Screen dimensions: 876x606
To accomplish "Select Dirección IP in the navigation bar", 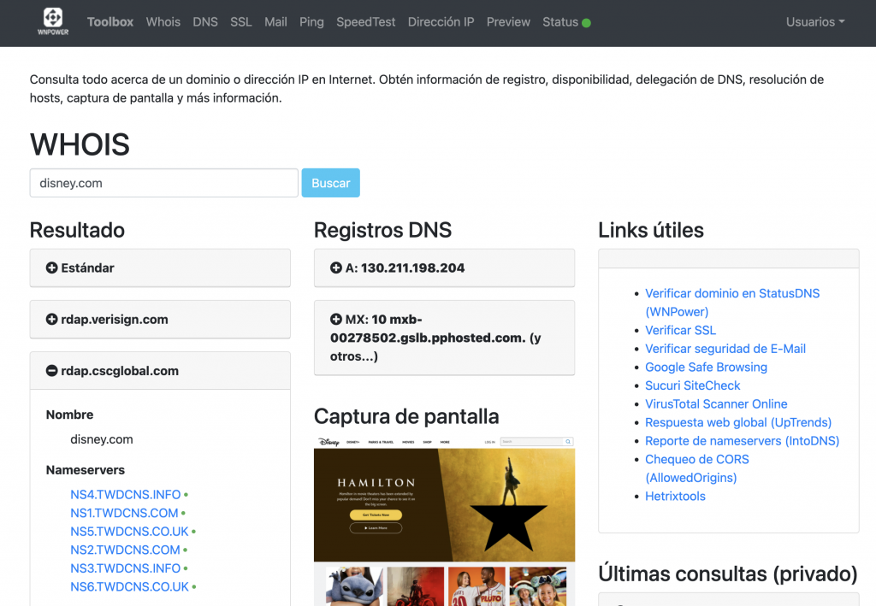I will coord(441,21).
